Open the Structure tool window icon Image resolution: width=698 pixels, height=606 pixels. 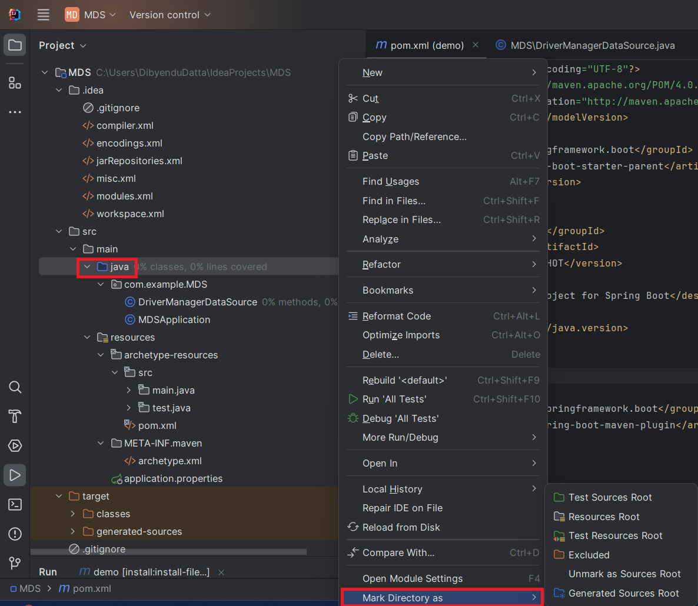[x=15, y=83]
